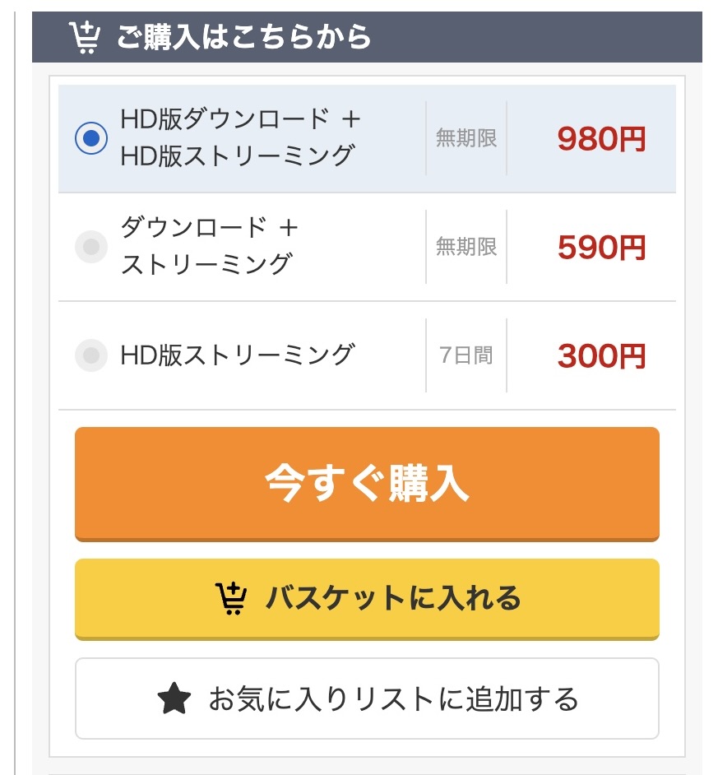Click the 今すぐ購入 button
Image resolution: width=718 pixels, height=775 pixels.
pos(367,484)
